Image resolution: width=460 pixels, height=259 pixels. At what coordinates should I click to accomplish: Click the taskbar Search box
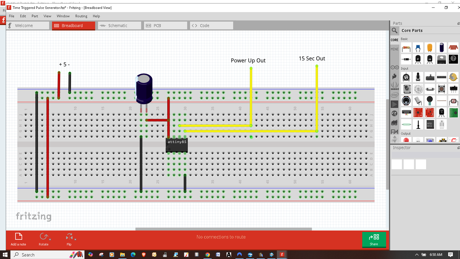point(47,255)
